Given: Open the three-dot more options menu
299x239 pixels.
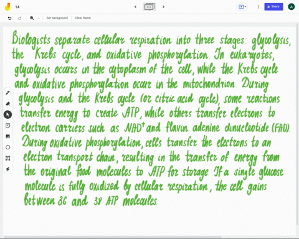Looking at the screenshot, I should (x=258, y=7).
